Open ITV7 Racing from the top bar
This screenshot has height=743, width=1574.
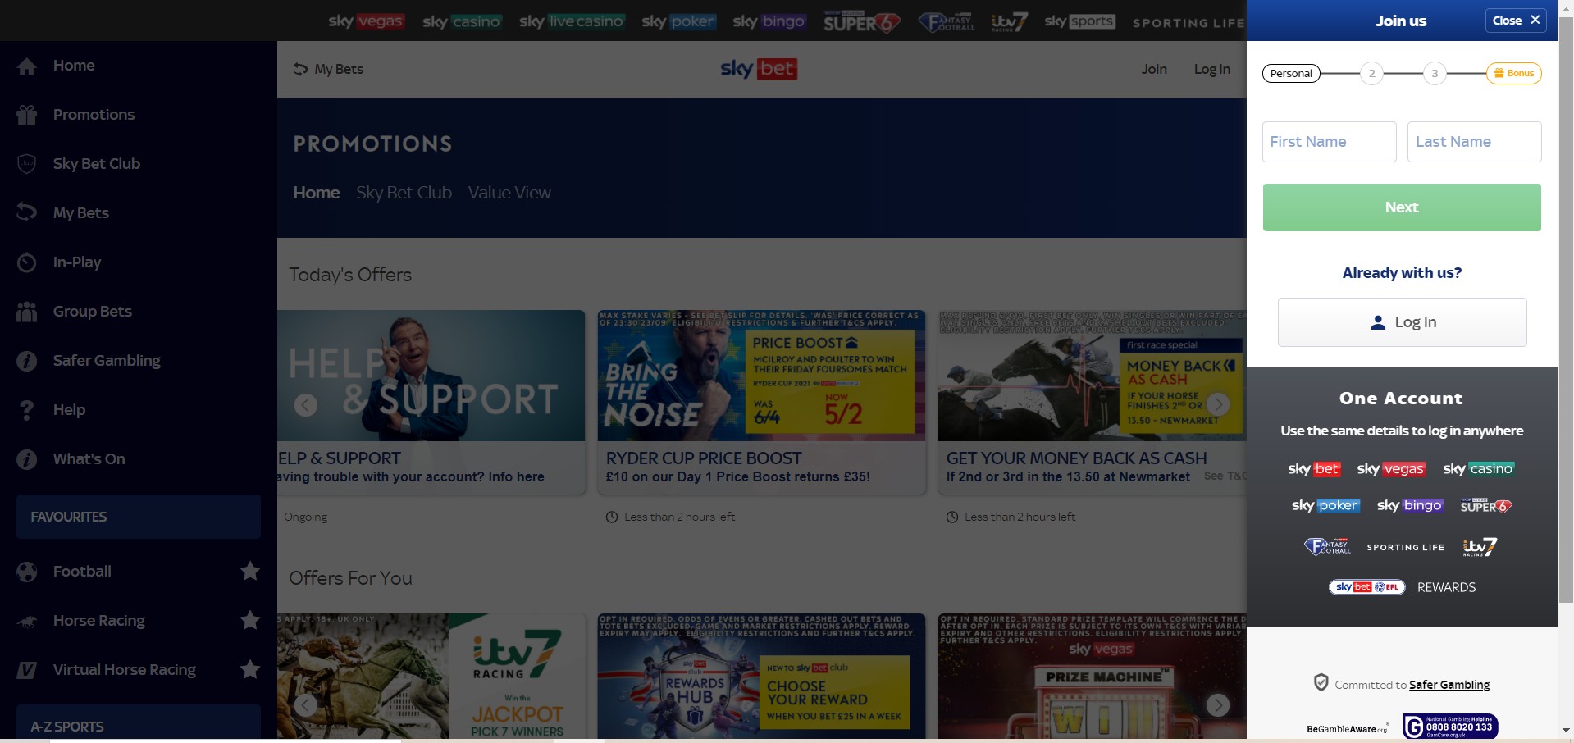(x=1009, y=22)
